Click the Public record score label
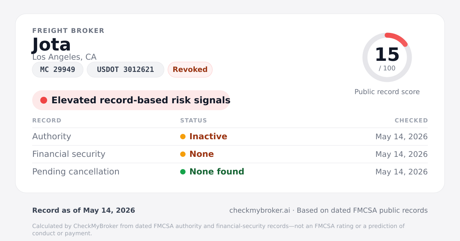 pos(387,92)
